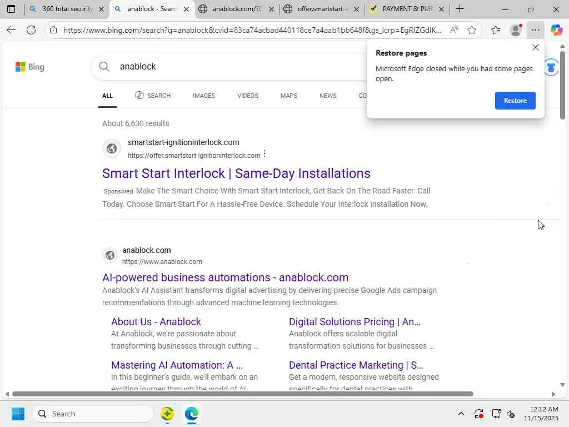Open a new tab with plus
This screenshot has width=569, height=427.
click(x=460, y=9)
